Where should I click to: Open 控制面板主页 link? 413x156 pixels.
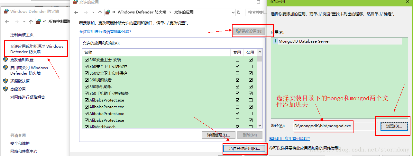pyautogui.click(x=22, y=35)
